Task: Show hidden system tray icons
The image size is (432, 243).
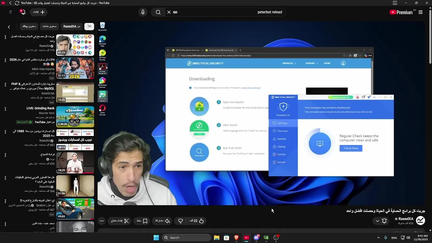Action: pyautogui.click(x=378, y=238)
